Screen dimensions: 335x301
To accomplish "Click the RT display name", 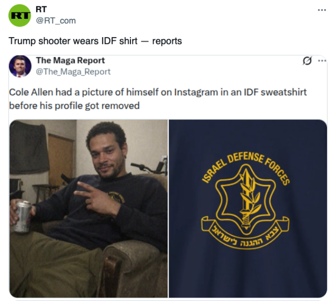I will coord(41,9).
